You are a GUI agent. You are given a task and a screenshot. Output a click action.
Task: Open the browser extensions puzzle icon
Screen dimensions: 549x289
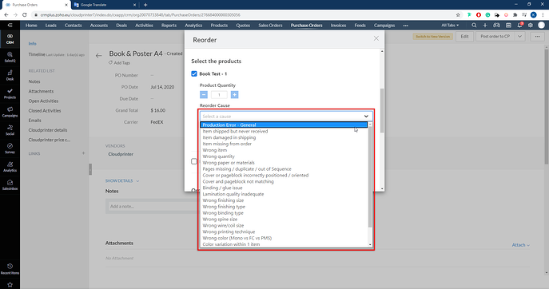515,15
